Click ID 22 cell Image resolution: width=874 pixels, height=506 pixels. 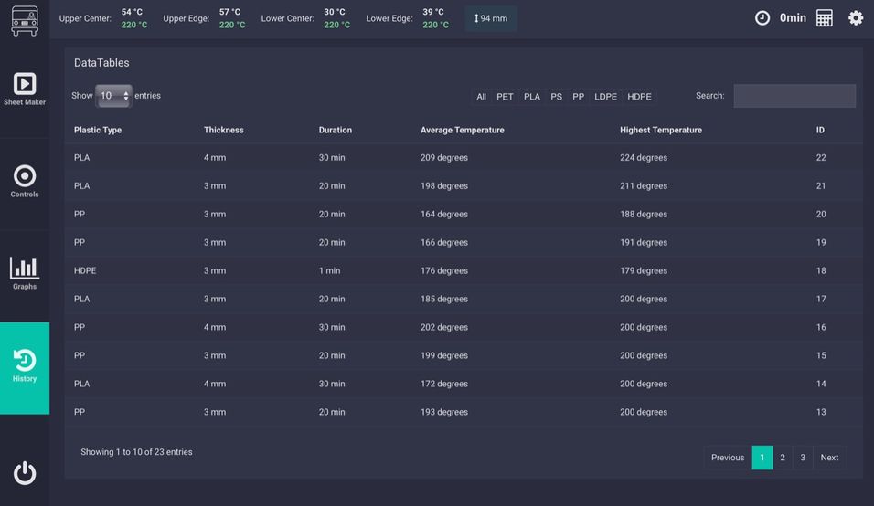tap(821, 157)
